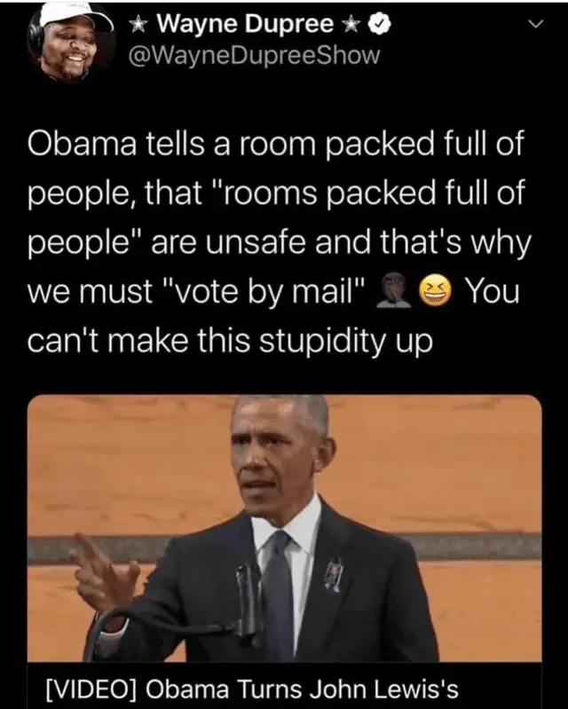Open the @WayneDupreeShow handle

coord(254,56)
